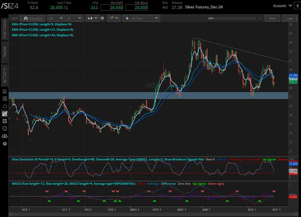Open the chart layout grid menu
301x217 pixels.
(x=113, y=18)
